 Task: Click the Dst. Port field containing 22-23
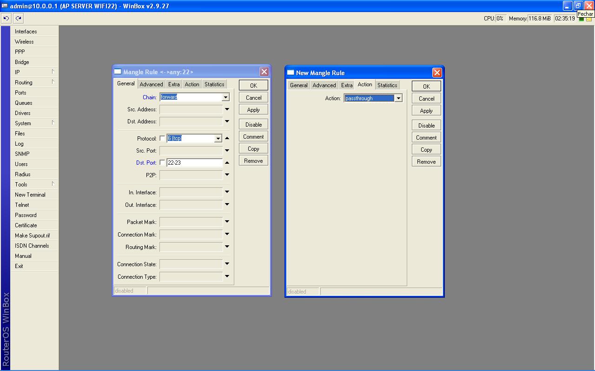pos(194,163)
